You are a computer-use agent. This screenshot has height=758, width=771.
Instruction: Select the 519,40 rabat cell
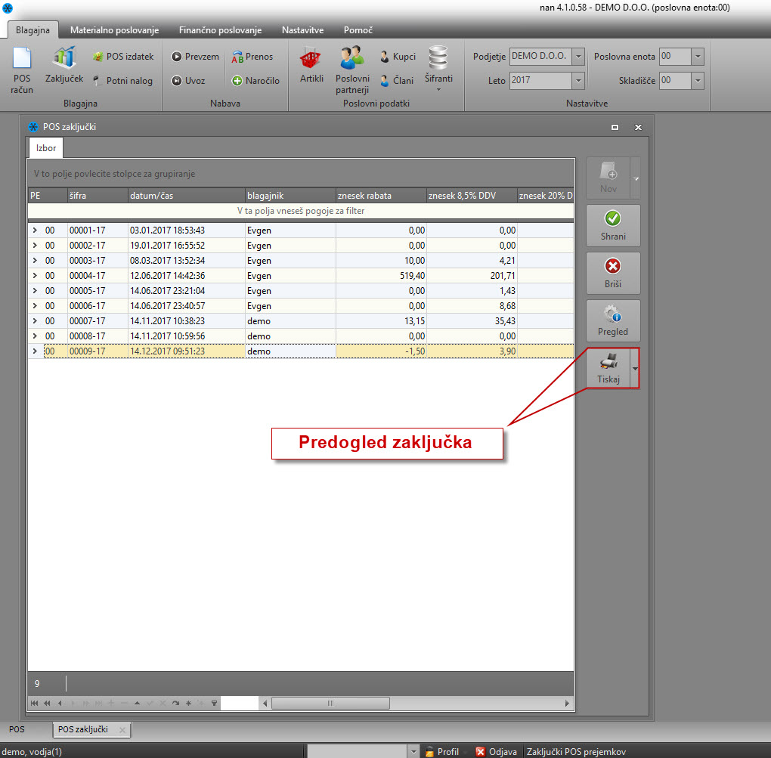pos(381,275)
